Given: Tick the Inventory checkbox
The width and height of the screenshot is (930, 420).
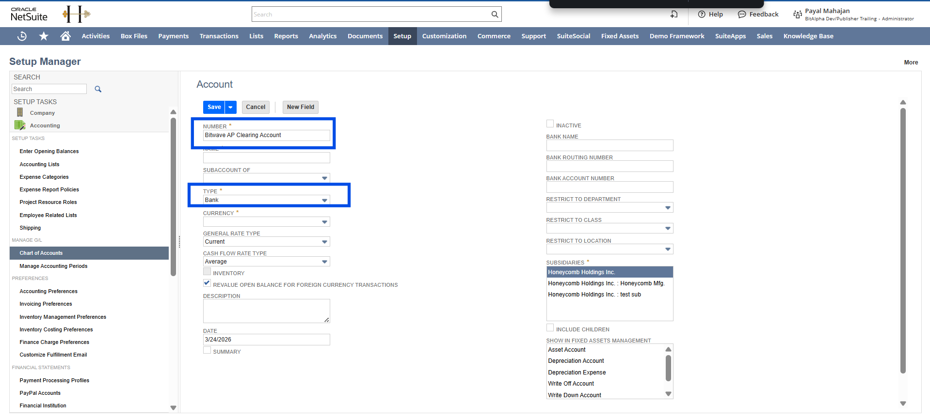Looking at the screenshot, I should point(207,272).
